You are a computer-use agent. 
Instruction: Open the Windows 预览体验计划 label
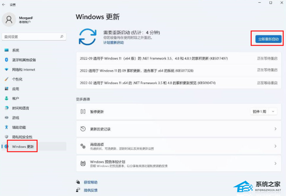point(108,162)
